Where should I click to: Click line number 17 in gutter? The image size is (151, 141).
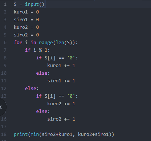click(x=4, y=127)
